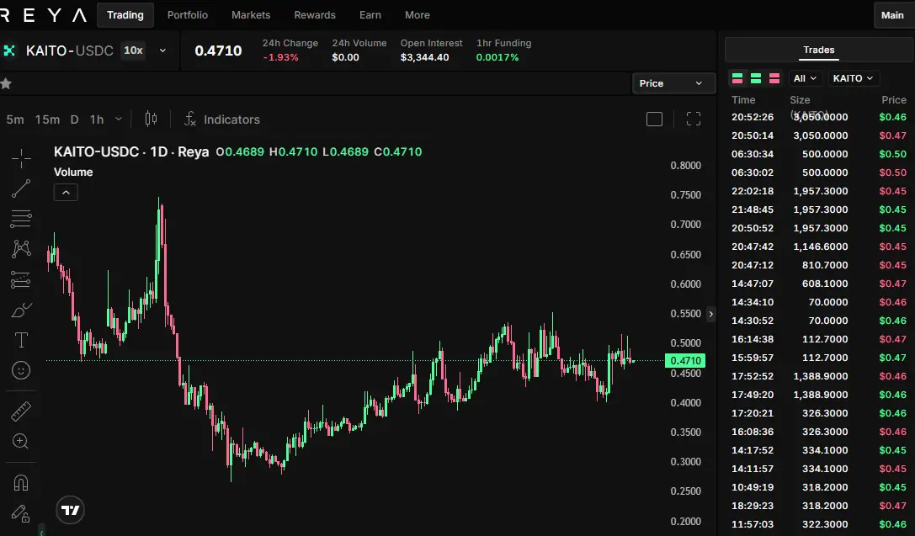Viewport: 915px width, 536px height.
Task: Click the 24h Change -1.93% value
Action: click(x=280, y=58)
